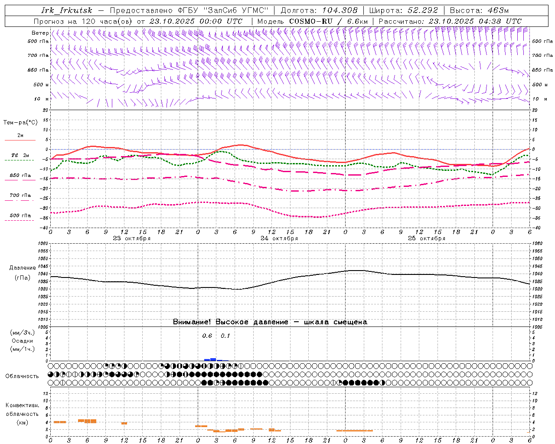
Task: Select the 24 октября date label
Action: 279,238
